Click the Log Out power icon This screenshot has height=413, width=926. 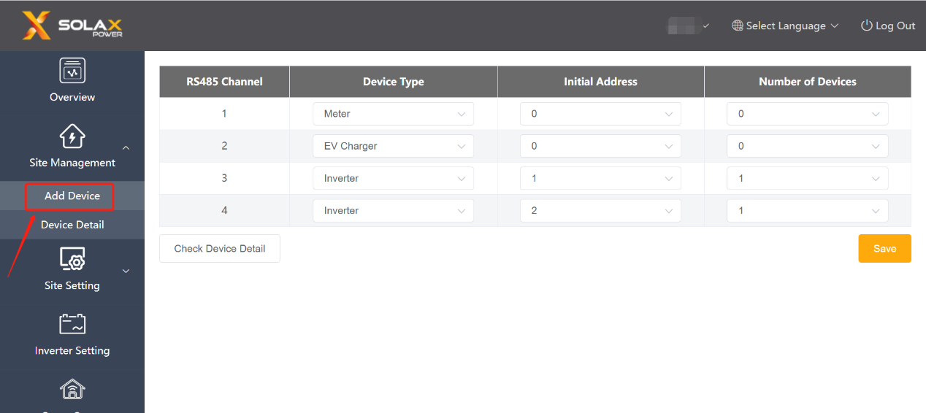pos(867,26)
